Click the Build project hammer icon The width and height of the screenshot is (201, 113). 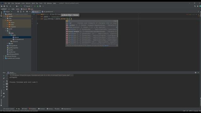[x=21, y=6]
